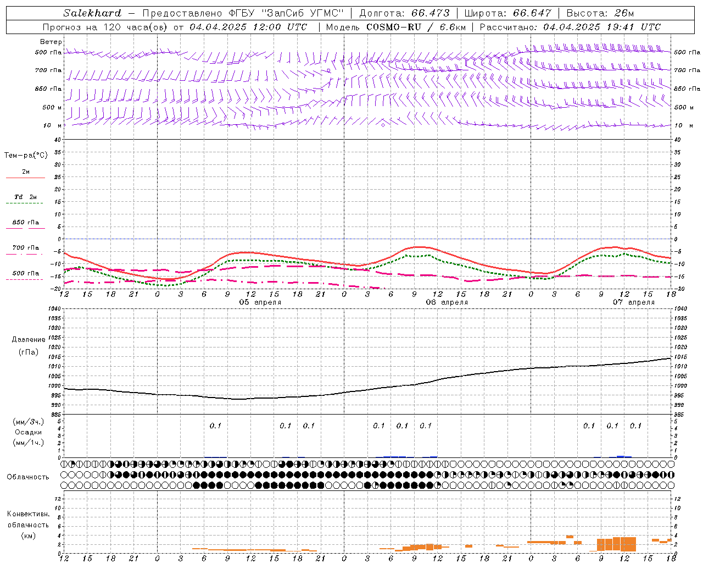This screenshot has width=703, height=563.
Task: Click the Тем-ра(°C) temperature axis title
Action: 26,156
